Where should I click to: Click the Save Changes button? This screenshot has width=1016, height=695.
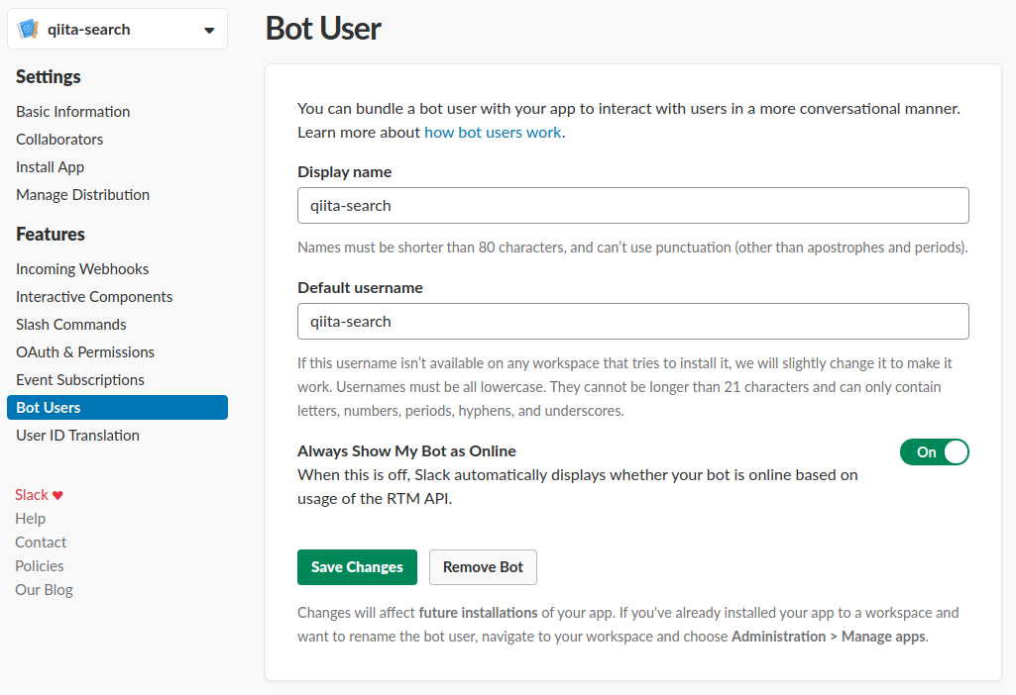[357, 567]
